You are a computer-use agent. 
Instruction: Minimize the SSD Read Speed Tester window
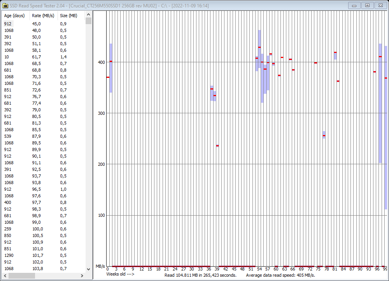point(354,5)
